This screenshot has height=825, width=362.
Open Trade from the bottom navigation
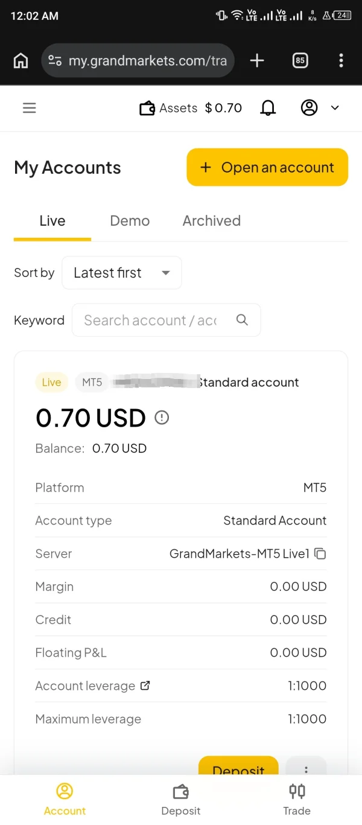click(297, 799)
